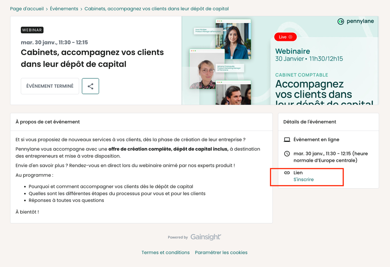
Task: Follow the S'inscrire registration link
Action: coord(303,179)
